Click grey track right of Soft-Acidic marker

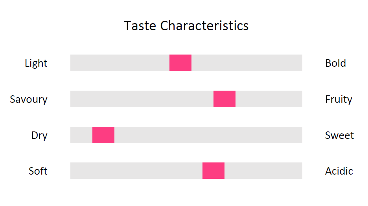tap(263, 171)
